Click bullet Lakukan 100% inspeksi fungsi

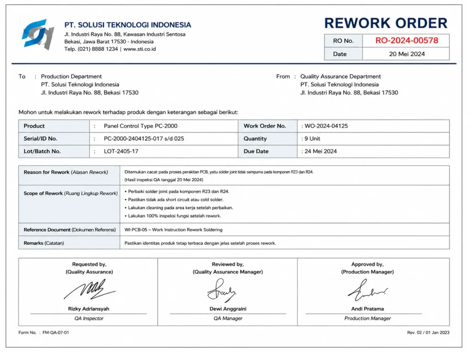coord(173,216)
